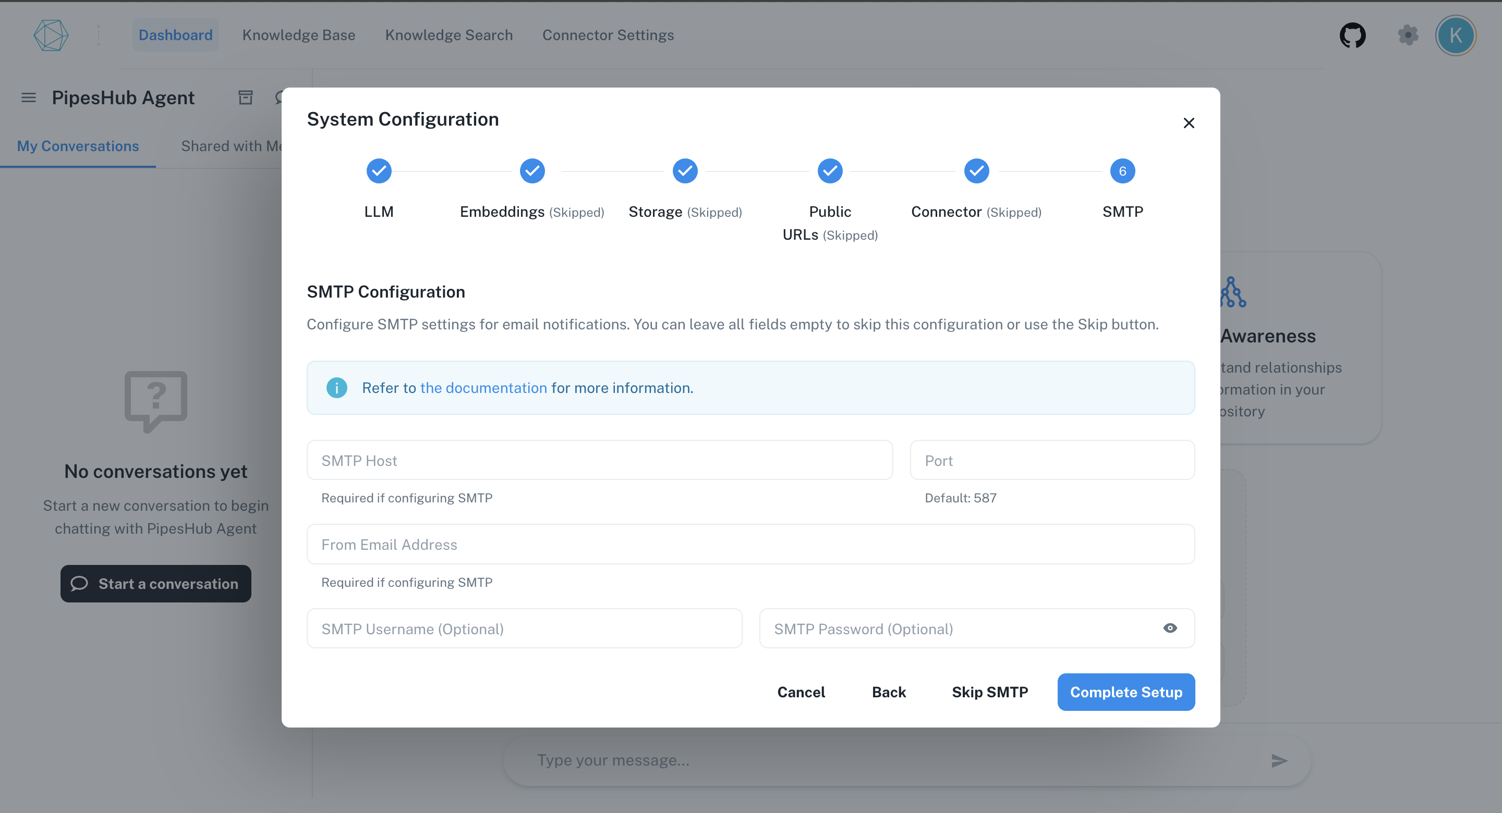
Task: Click Skip SMTP to bypass email configuration
Action: [x=989, y=692]
